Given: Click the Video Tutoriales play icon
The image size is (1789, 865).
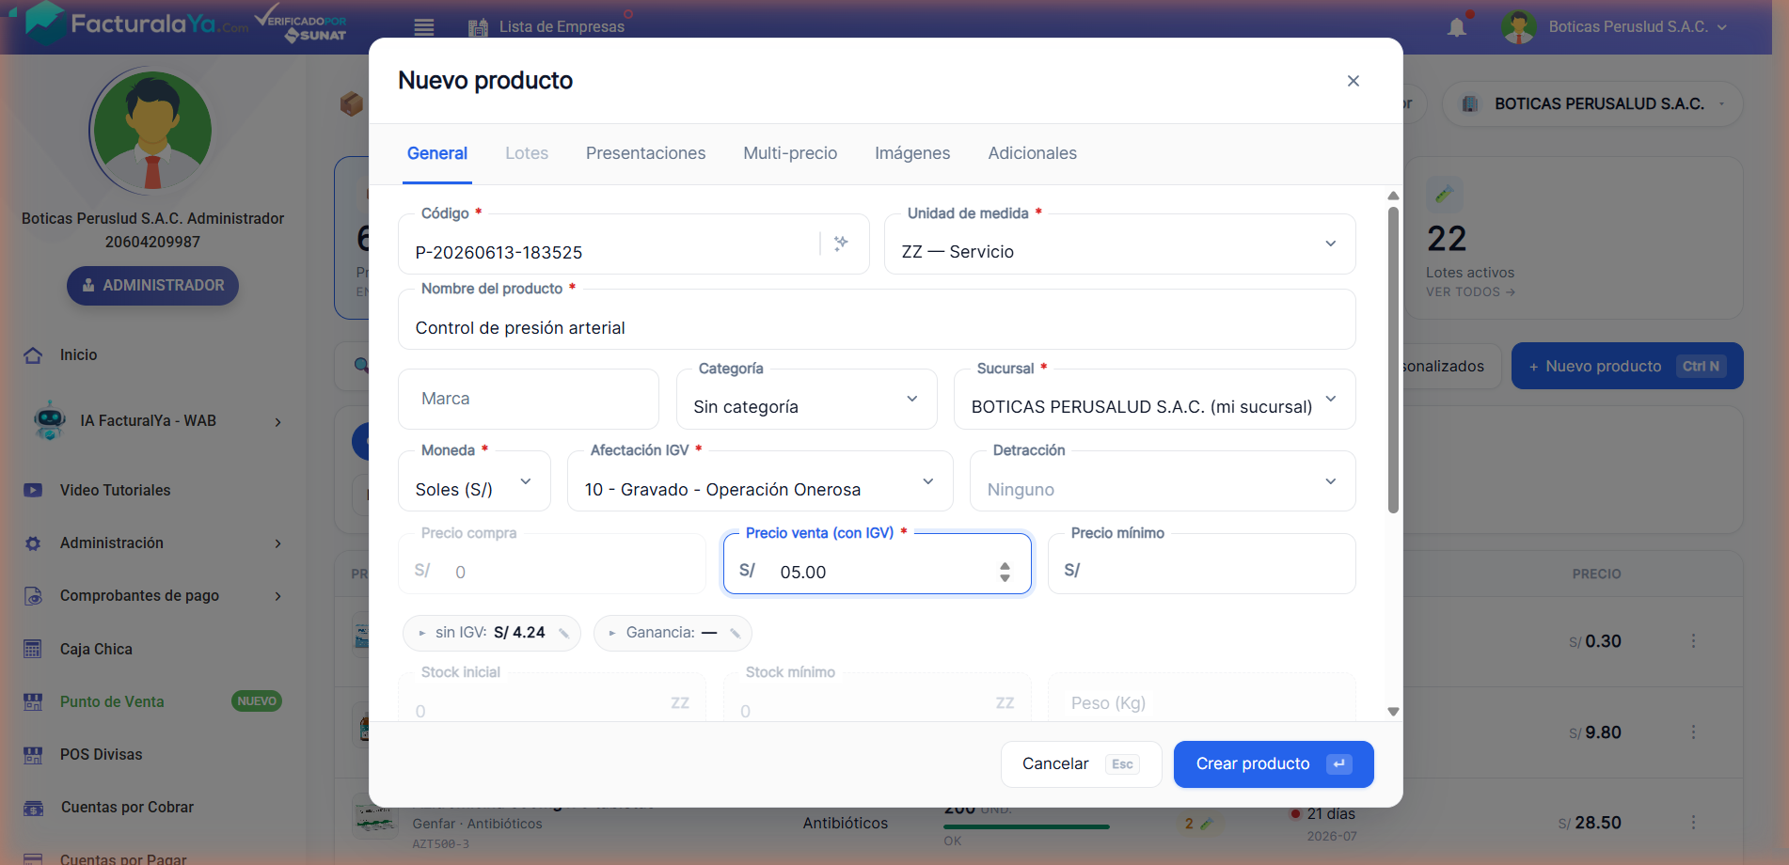Looking at the screenshot, I should (33, 490).
